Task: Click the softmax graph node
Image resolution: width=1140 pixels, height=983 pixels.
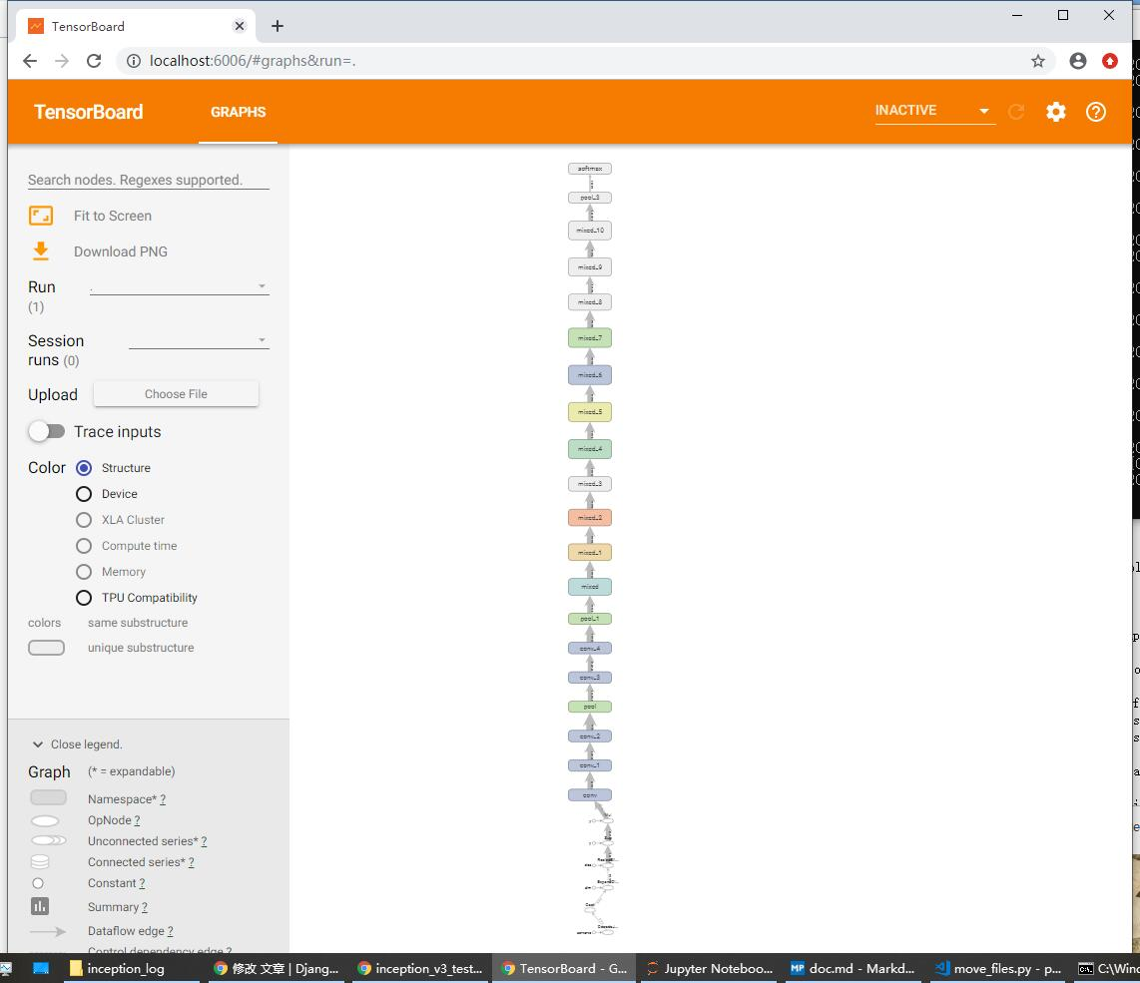Action: pos(590,169)
